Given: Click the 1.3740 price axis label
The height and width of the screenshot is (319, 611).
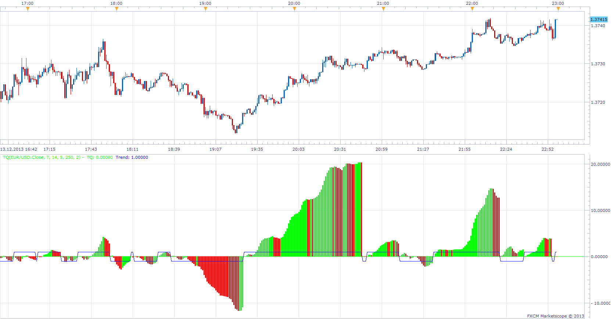Looking at the screenshot, I should click(598, 26).
